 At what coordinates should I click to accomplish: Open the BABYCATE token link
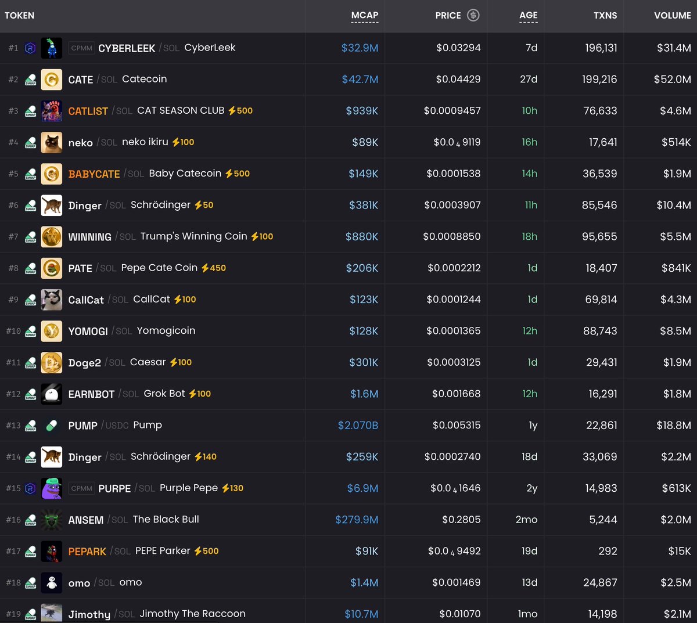point(94,174)
